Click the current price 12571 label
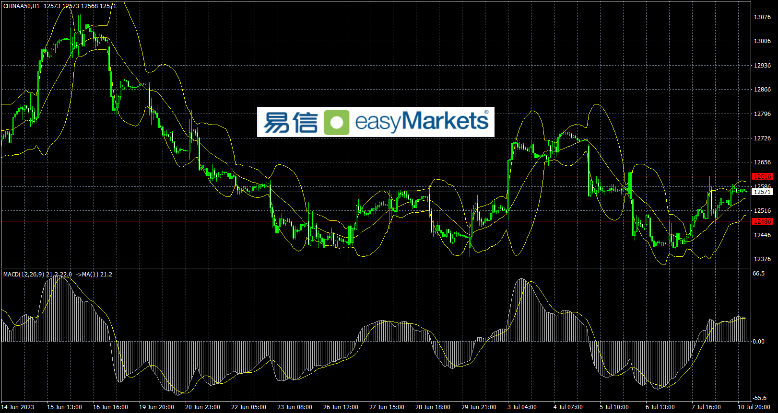 pyautogui.click(x=762, y=192)
